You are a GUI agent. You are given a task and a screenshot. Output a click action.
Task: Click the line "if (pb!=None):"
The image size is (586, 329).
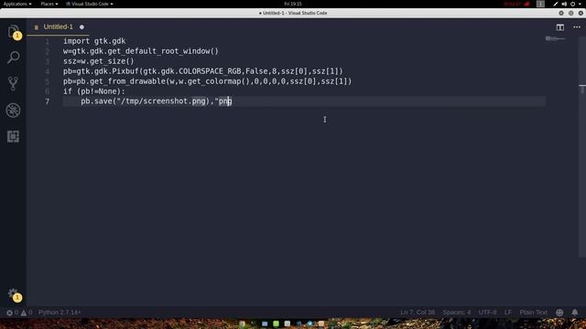pos(93,91)
